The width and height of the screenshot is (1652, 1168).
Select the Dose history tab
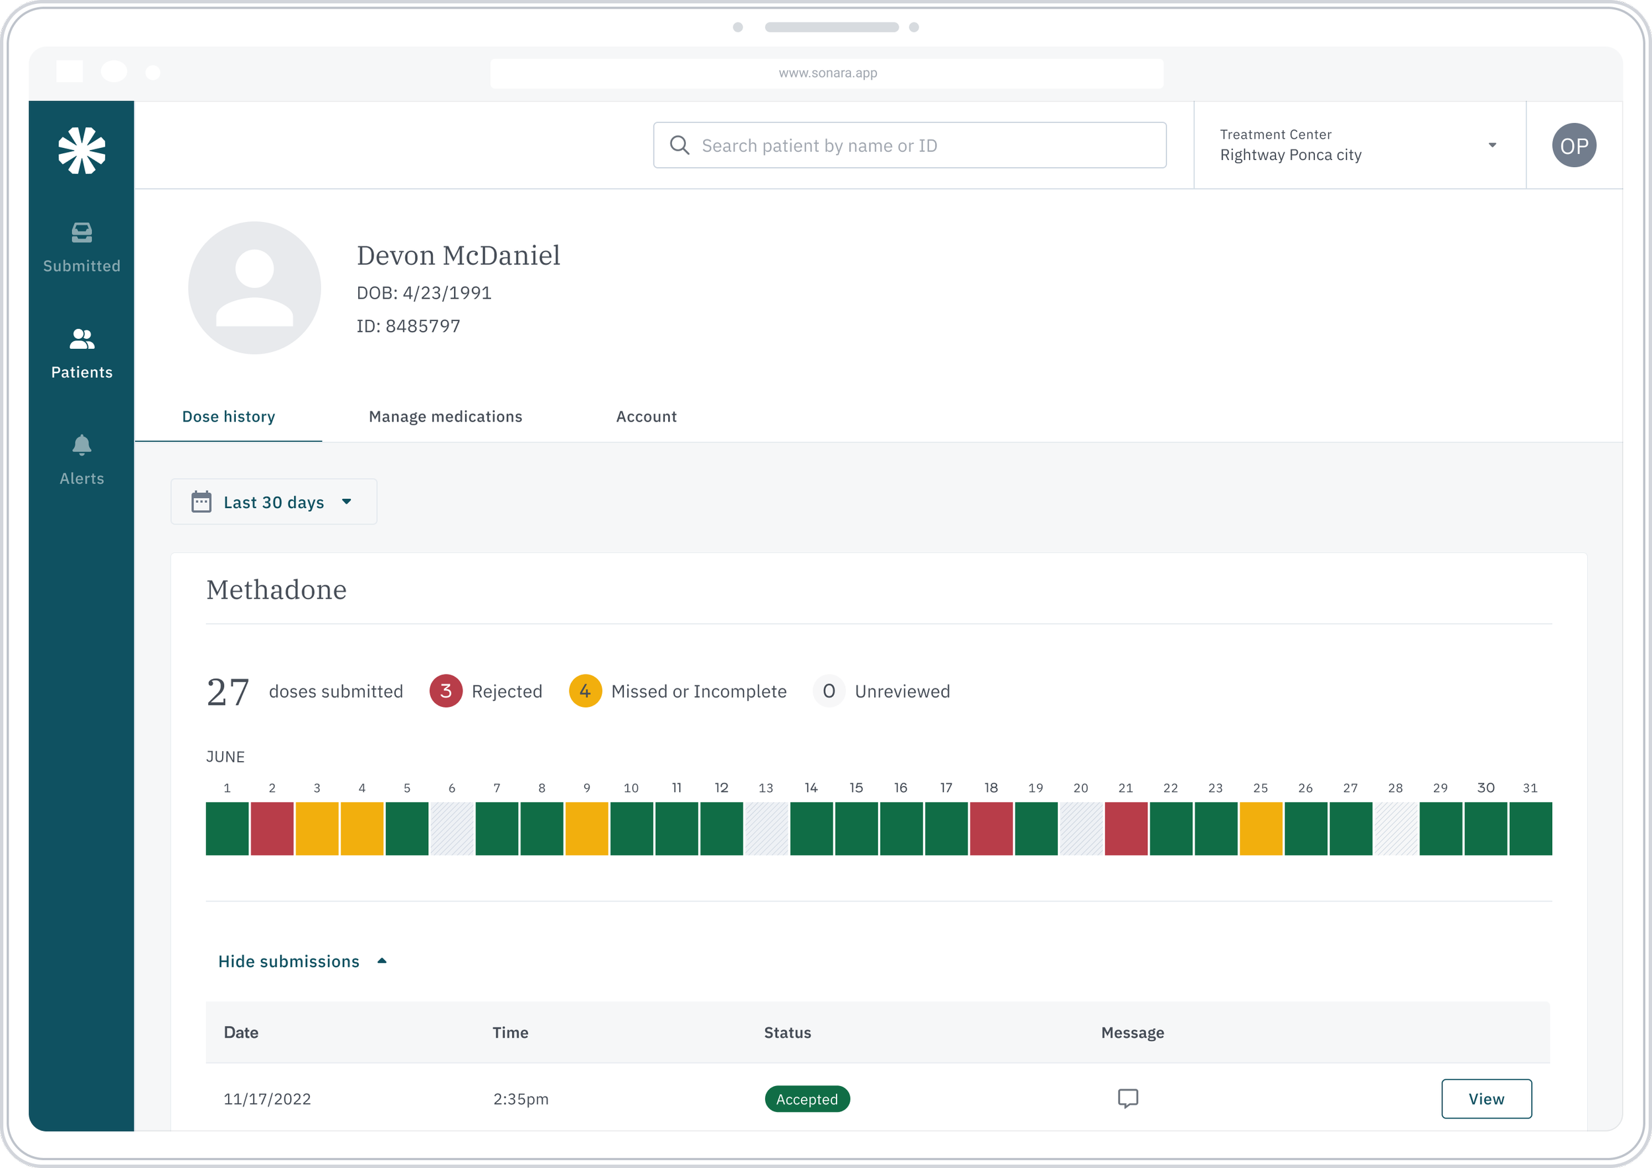pyautogui.click(x=228, y=416)
